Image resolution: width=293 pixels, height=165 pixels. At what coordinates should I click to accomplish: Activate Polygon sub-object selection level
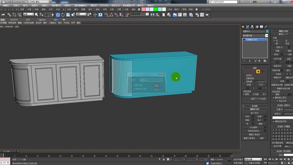pyautogui.click(x=258, y=72)
